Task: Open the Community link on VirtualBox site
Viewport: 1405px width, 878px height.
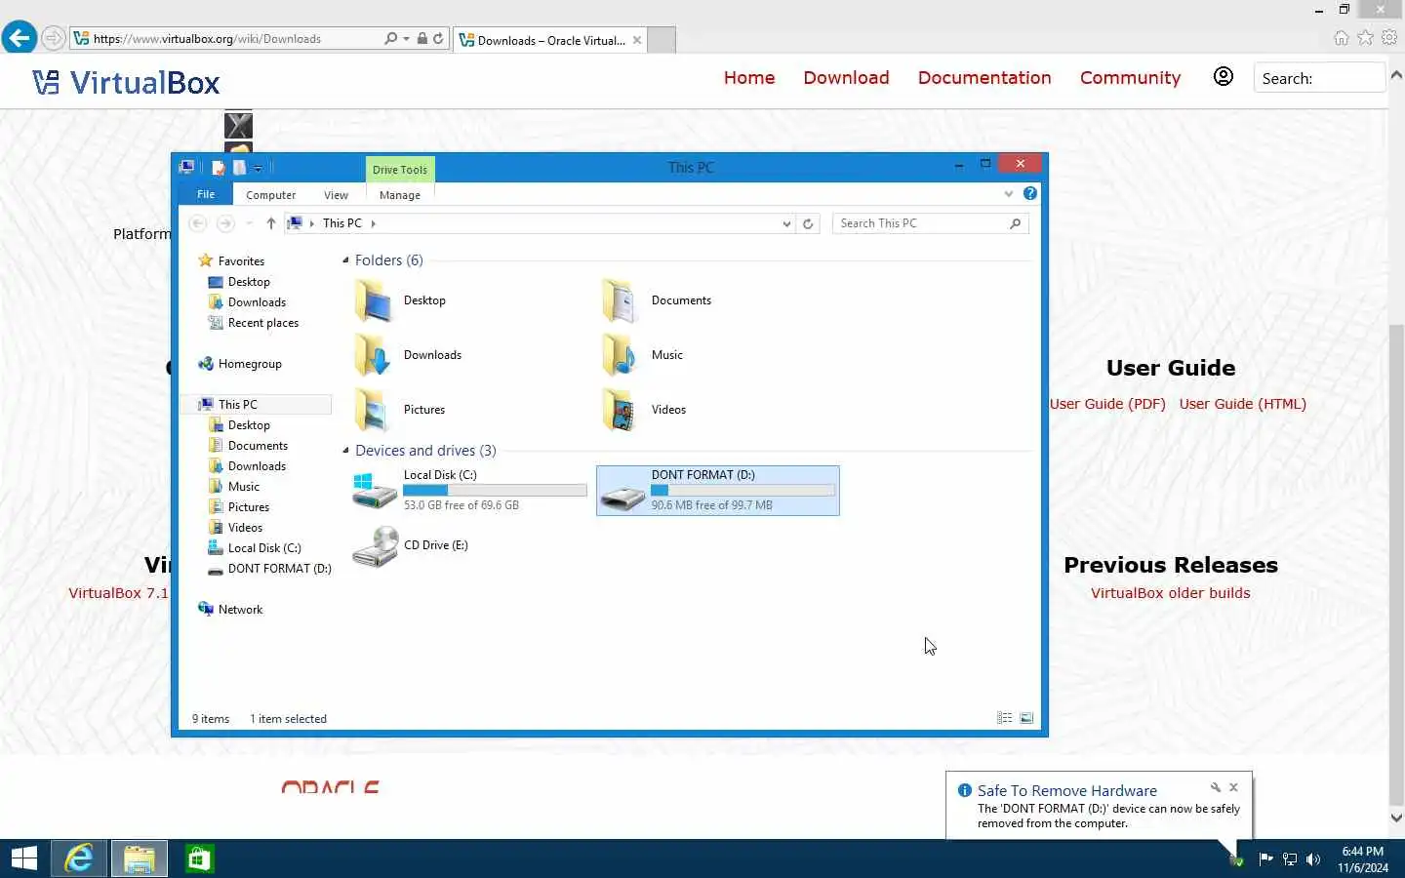Action: pyautogui.click(x=1130, y=77)
